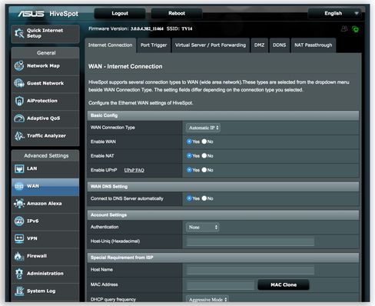375x306 pixels.
Task: Set Enable UPnP to No
Action: [x=204, y=170]
